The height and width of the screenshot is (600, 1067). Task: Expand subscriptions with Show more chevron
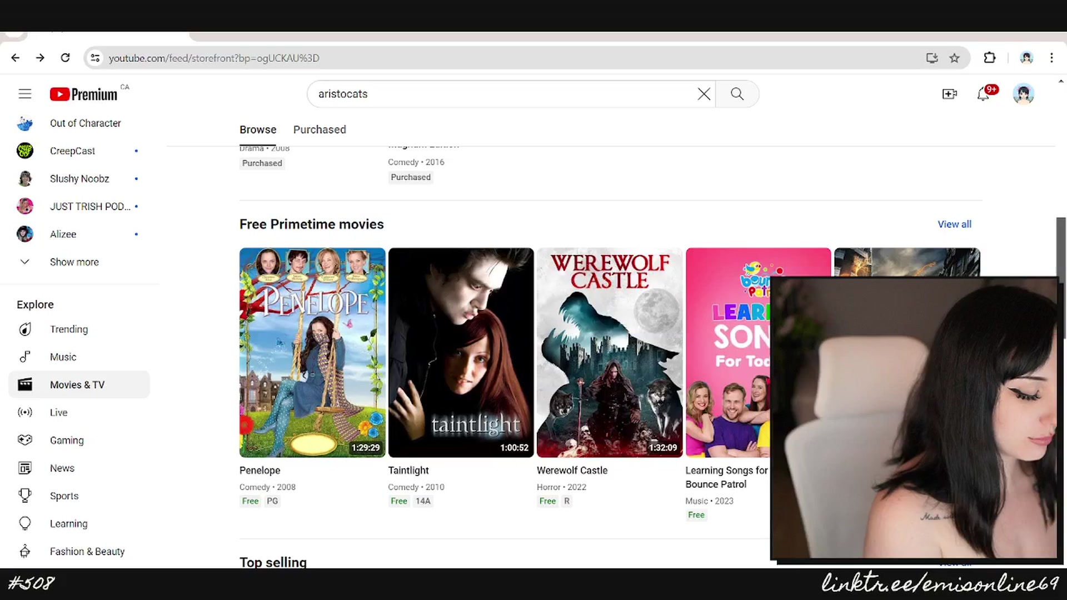(x=25, y=262)
